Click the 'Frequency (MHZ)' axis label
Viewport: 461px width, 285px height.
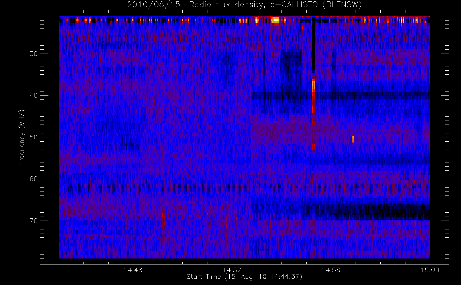(22, 137)
